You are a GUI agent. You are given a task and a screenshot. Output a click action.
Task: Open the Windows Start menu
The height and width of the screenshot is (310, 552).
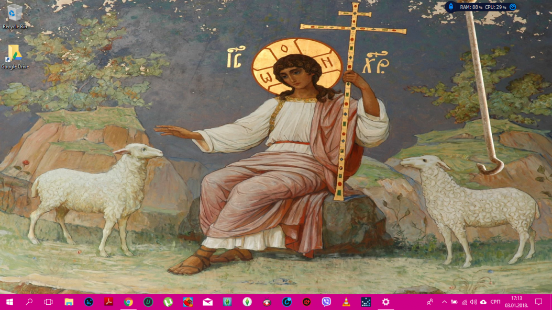tap(9, 302)
